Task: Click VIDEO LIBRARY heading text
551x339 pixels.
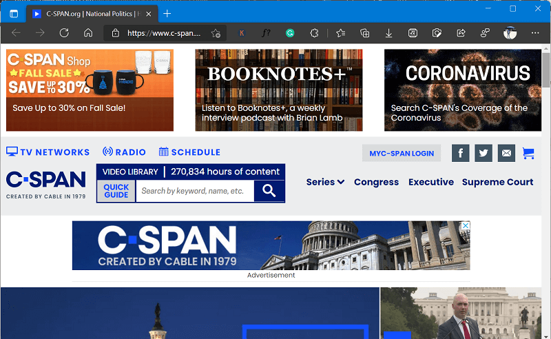Action: [x=130, y=172]
